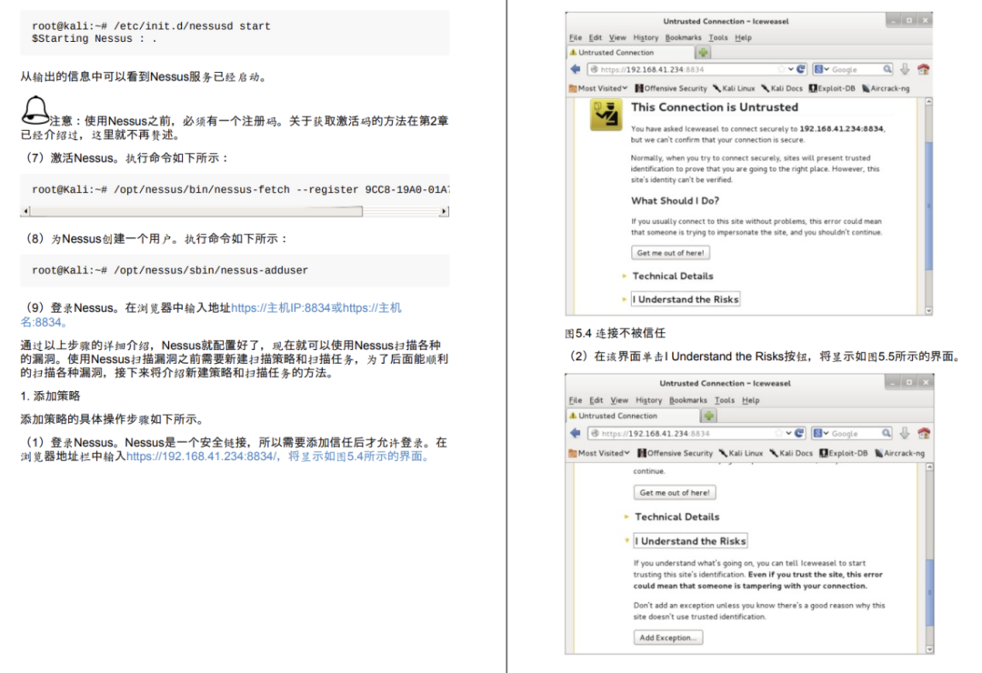Open new tab in lower Iceweasel window
982x673 pixels.
709,416
